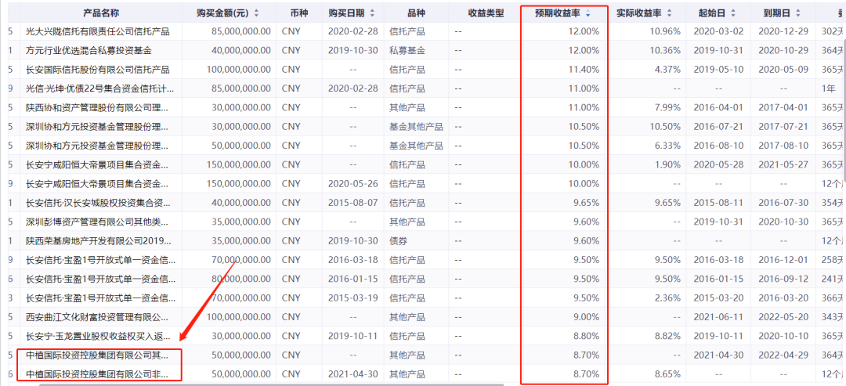Screen dimensions: 846x386
Task: Click the 2020-12-29 end date cell
Action: point(783,32)
